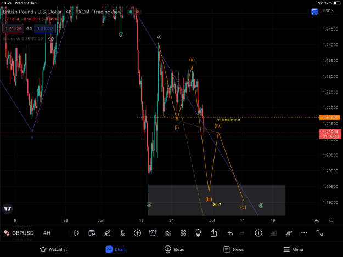Select the orange (ii) wave label

pyautogui.click(x=192, y=60)
